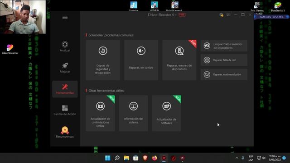The width and height of the screenshot is (290, 163).
Task: Open Información del sistema tool
Action: click(x=134, y=113)
